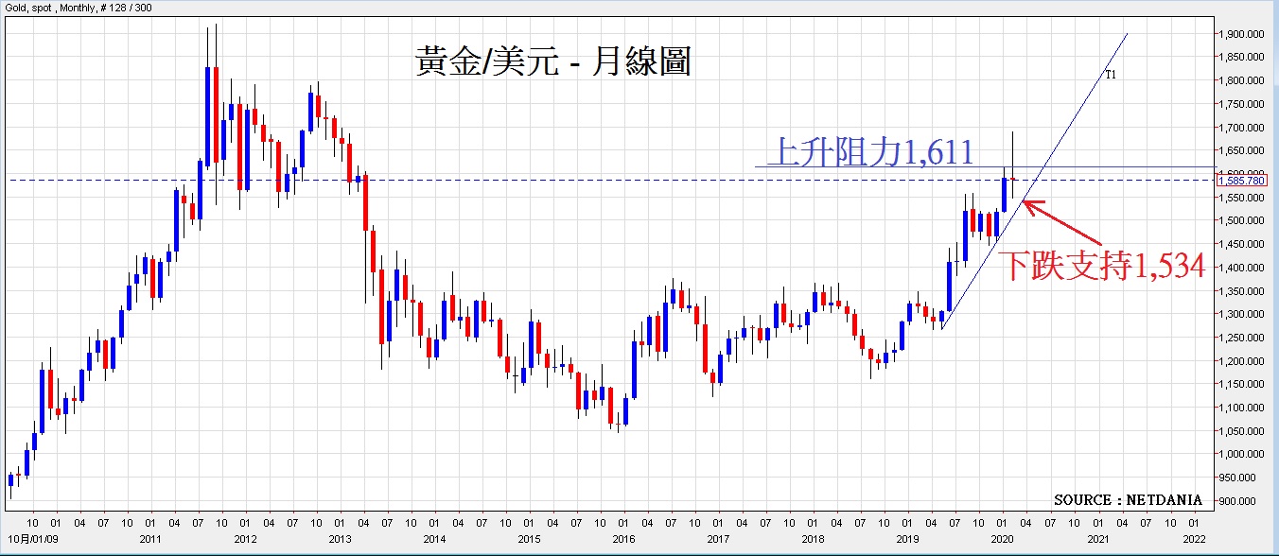Select 2013 on the time axis
1279x556 pixels.
[x=339, y=539]
